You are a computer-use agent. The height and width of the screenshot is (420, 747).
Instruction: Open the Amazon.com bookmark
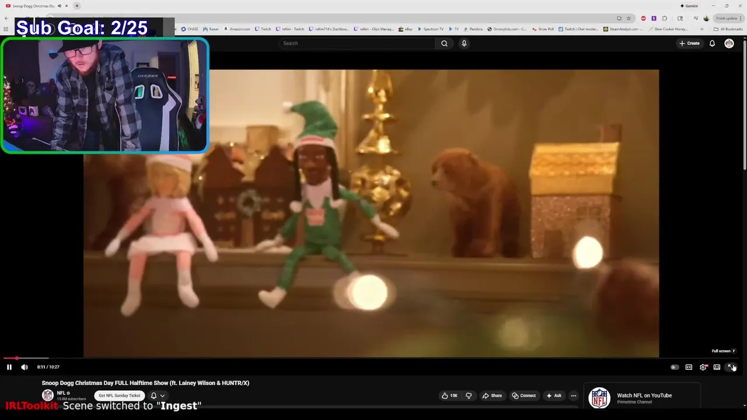pyautogui.click(x=237, y=29)
